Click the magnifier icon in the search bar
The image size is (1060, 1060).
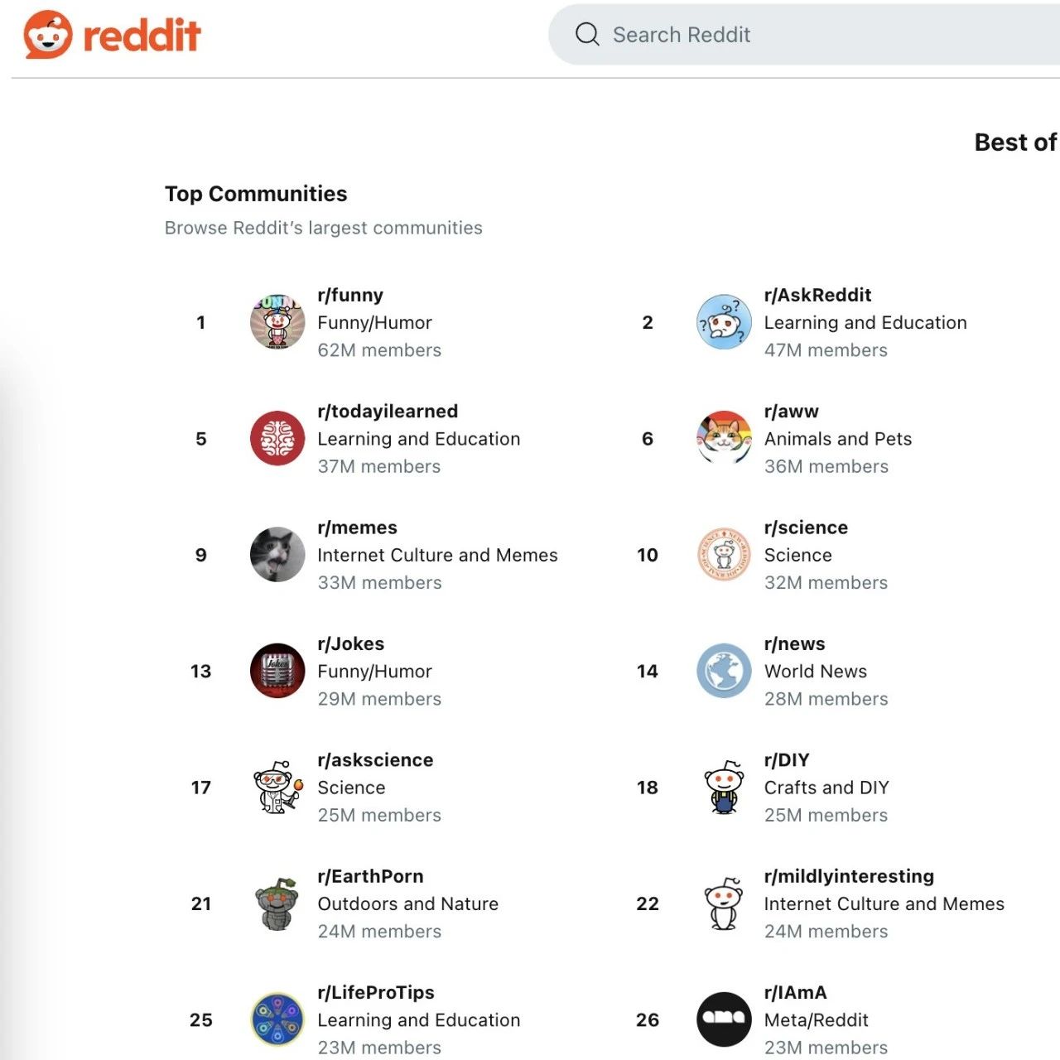[587, 34]
